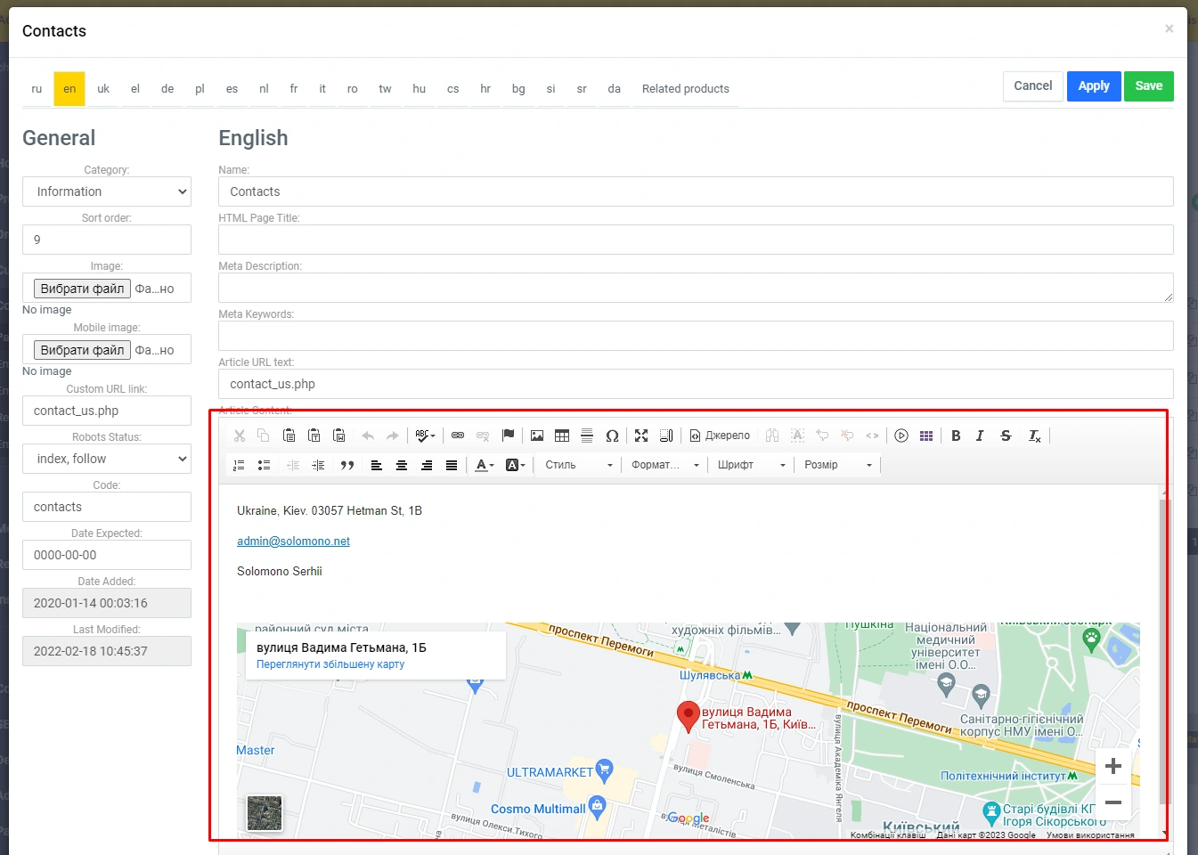Click the green Save button
The width and height of the screenshot is (1198, 855).
tap(1148, 86)
